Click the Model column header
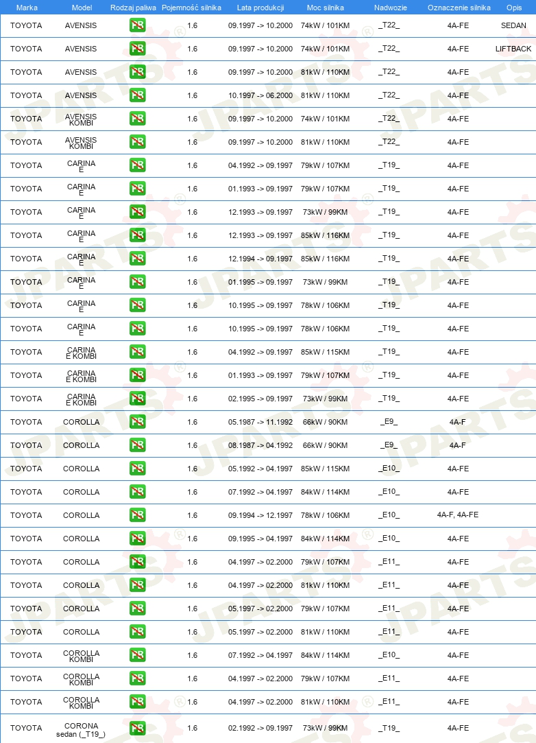Screen dimensions: 536x743 (x=82, y=8)
